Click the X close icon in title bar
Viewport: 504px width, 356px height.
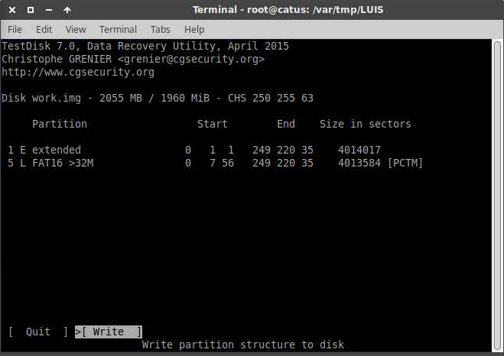click(11, 10)
